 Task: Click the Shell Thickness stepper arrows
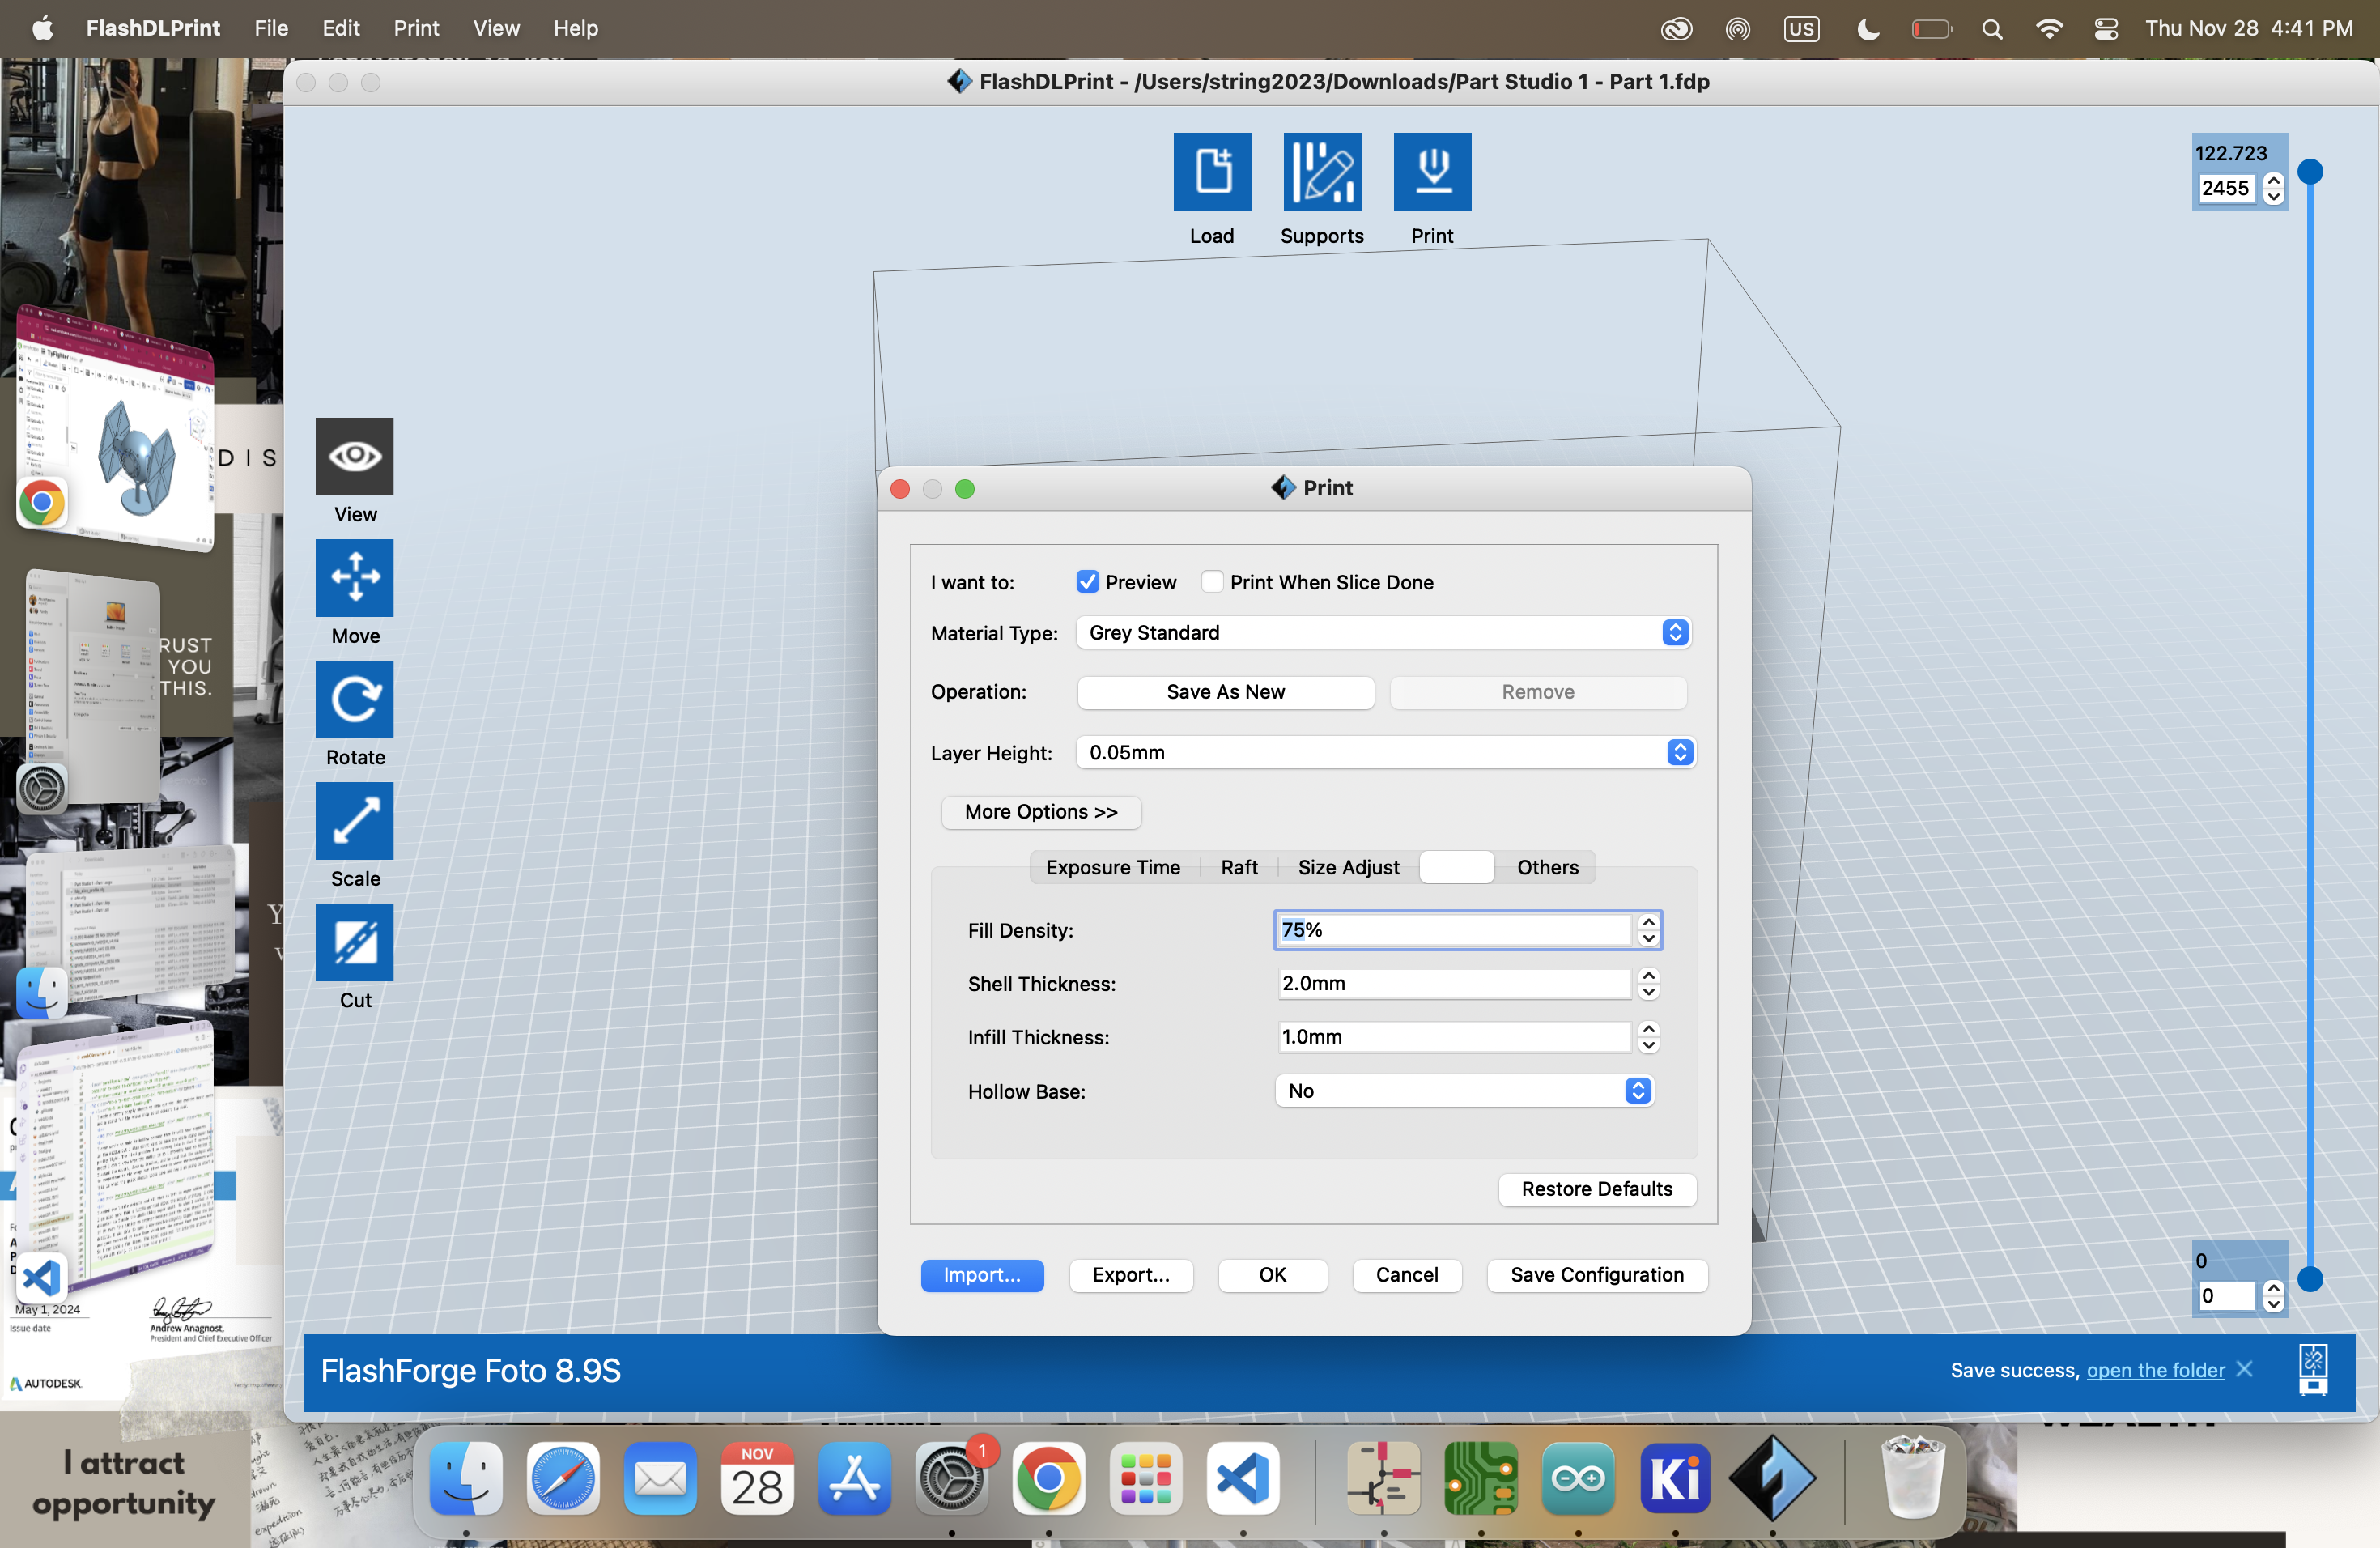[1649, 984]
